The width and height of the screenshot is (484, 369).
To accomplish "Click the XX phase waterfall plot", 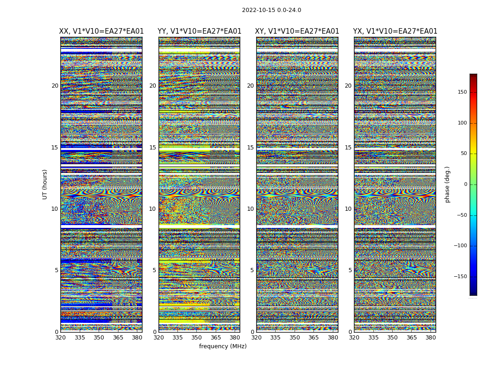I will pos(101,184).
